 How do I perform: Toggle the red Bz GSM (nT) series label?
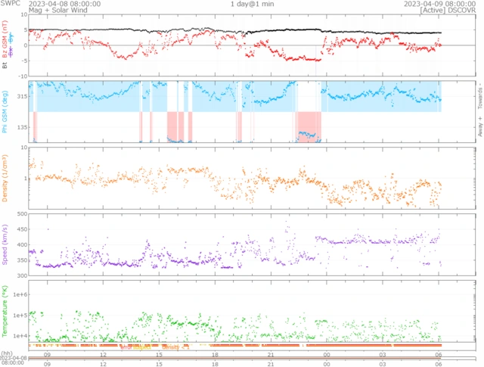point(5,39)
